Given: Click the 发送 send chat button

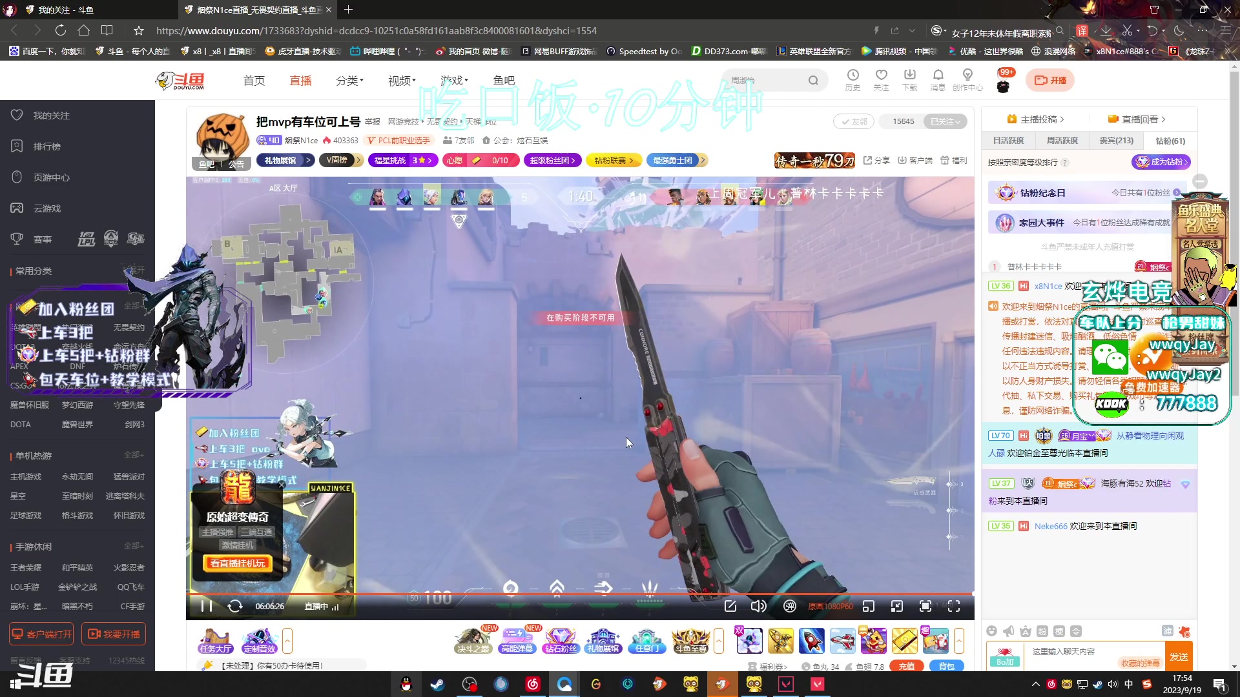Looking at the screenshot, I should click(x=1179, y=656).
